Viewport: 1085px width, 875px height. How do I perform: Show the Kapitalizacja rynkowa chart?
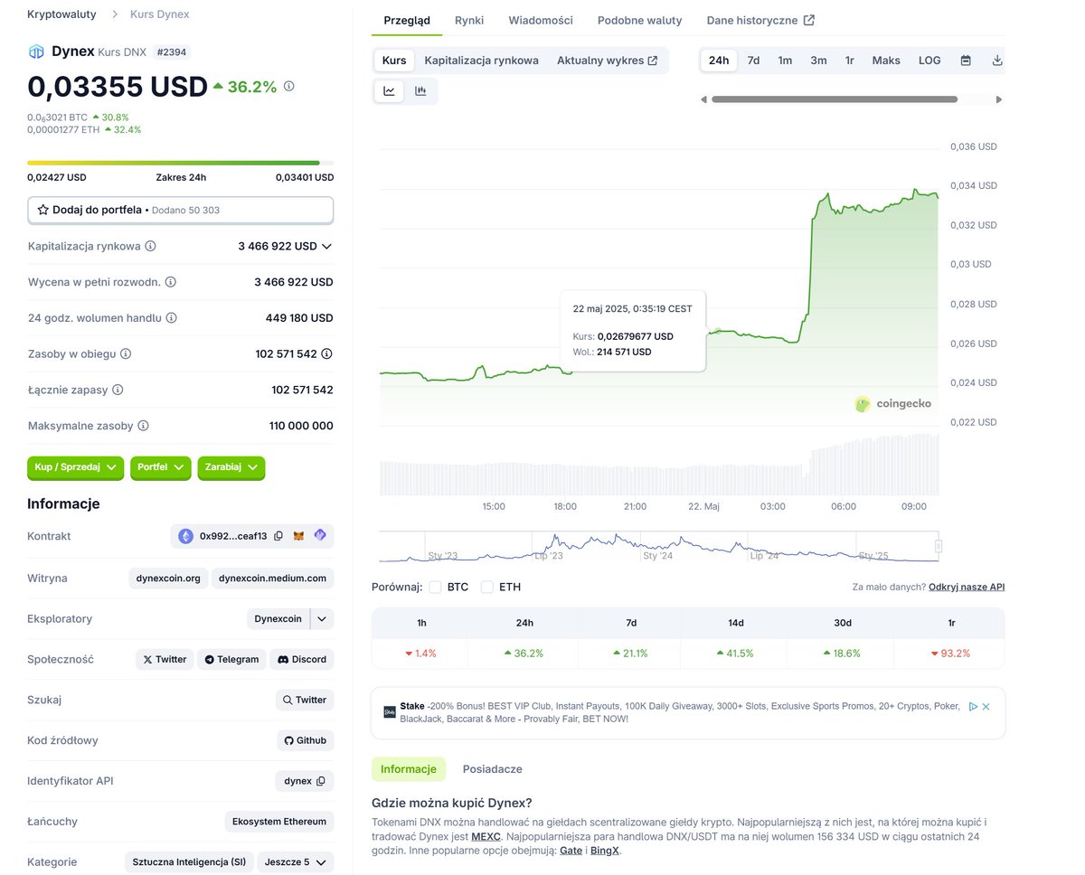click(x=481, y=61)
